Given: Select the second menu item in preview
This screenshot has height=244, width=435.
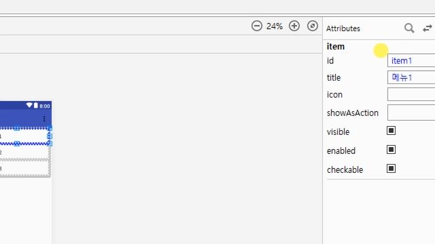Looking at the screenshot, I should coord(24,152).
